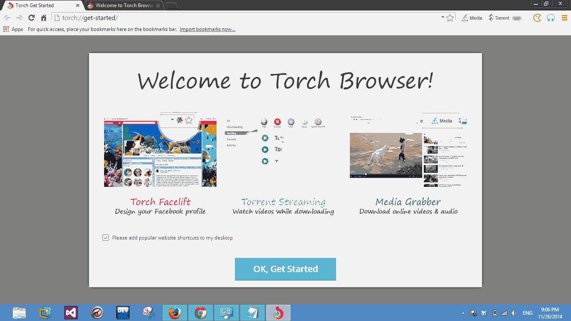Bookmark this page with the star
This screenshot has width=571, height=321.
(450, 18)
